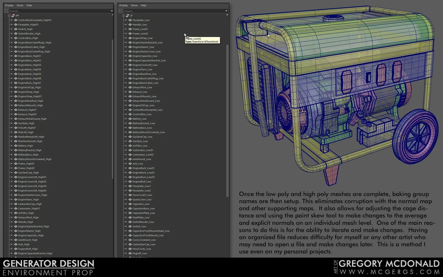Click the transform icon beside TireLeft_High01
Screen dimensions: 443x277
point(16,128)
